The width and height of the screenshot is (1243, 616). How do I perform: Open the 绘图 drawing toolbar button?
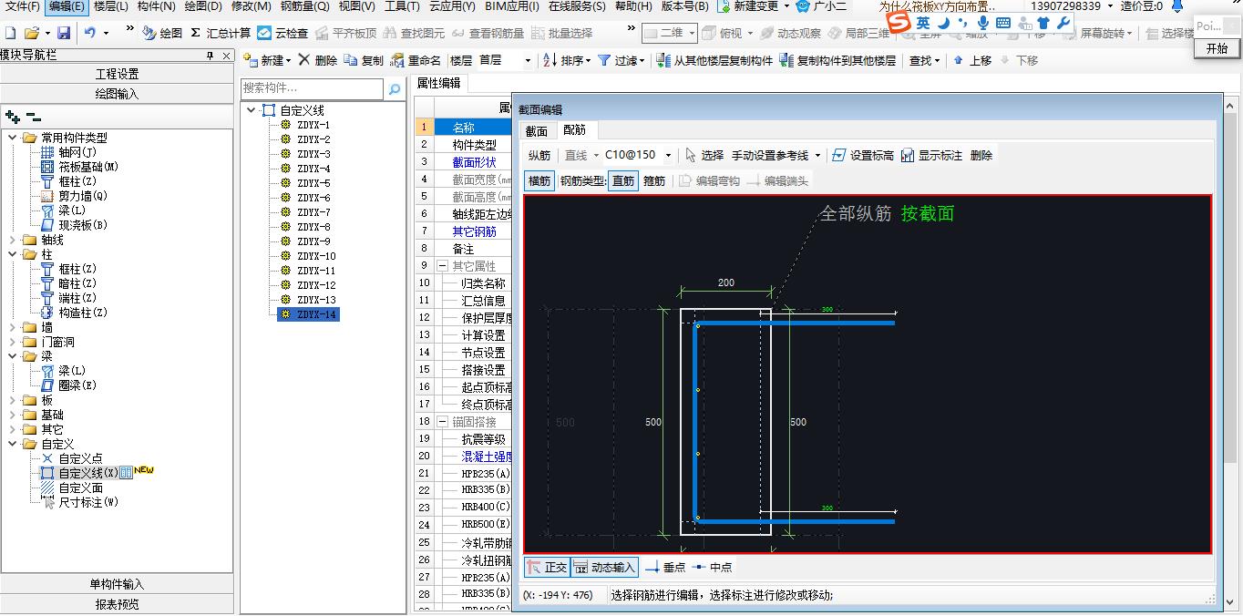coord(163,33)
